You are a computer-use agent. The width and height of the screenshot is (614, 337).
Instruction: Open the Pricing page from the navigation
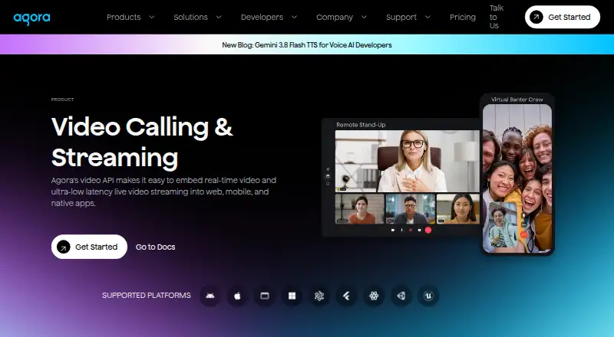click(463, 17)
